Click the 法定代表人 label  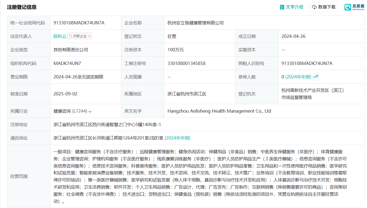[x=21, y=36]
